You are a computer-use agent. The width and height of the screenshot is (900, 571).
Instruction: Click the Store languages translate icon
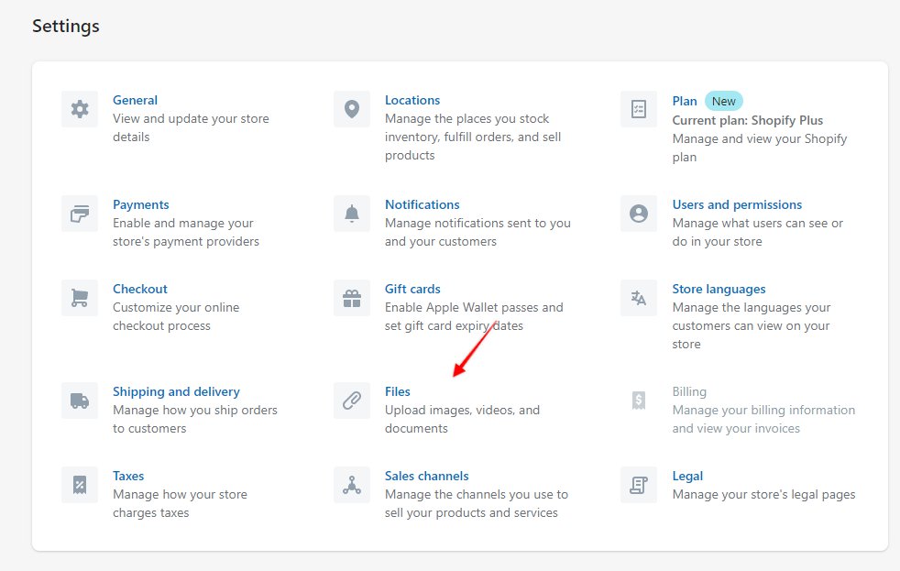click(639, 298)
